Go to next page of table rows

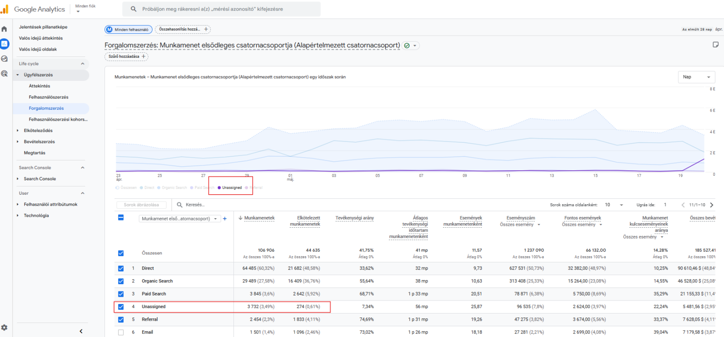[x=712, y=205]
